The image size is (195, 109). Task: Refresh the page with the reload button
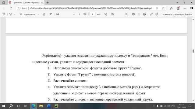tap(11, 8)
